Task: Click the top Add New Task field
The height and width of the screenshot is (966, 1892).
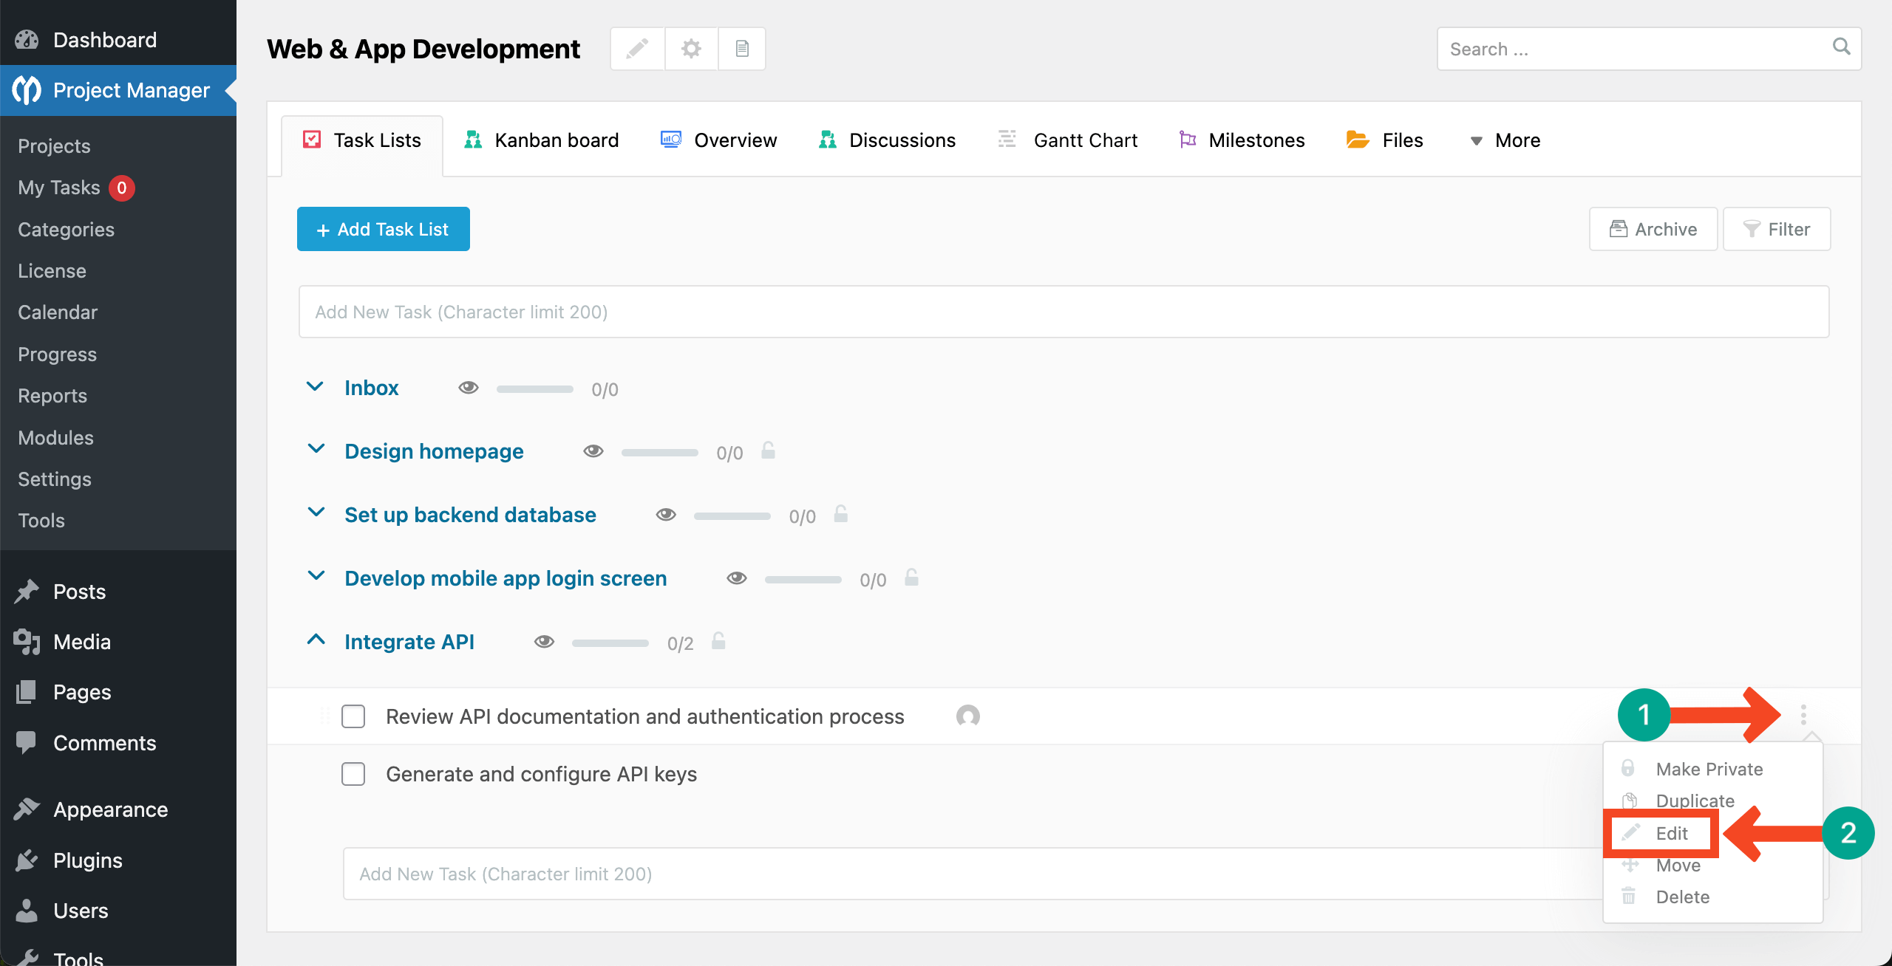Action: pos(1064,312)
